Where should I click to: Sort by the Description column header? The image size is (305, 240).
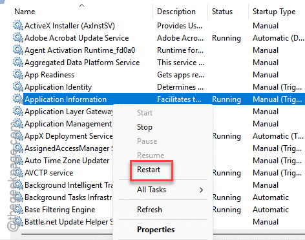coord(176,12)
